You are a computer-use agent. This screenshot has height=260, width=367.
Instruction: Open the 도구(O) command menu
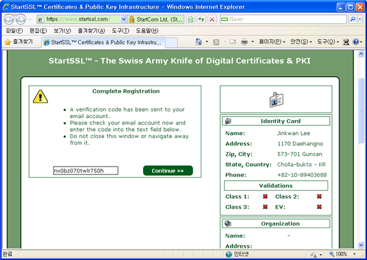pos(328,42)
